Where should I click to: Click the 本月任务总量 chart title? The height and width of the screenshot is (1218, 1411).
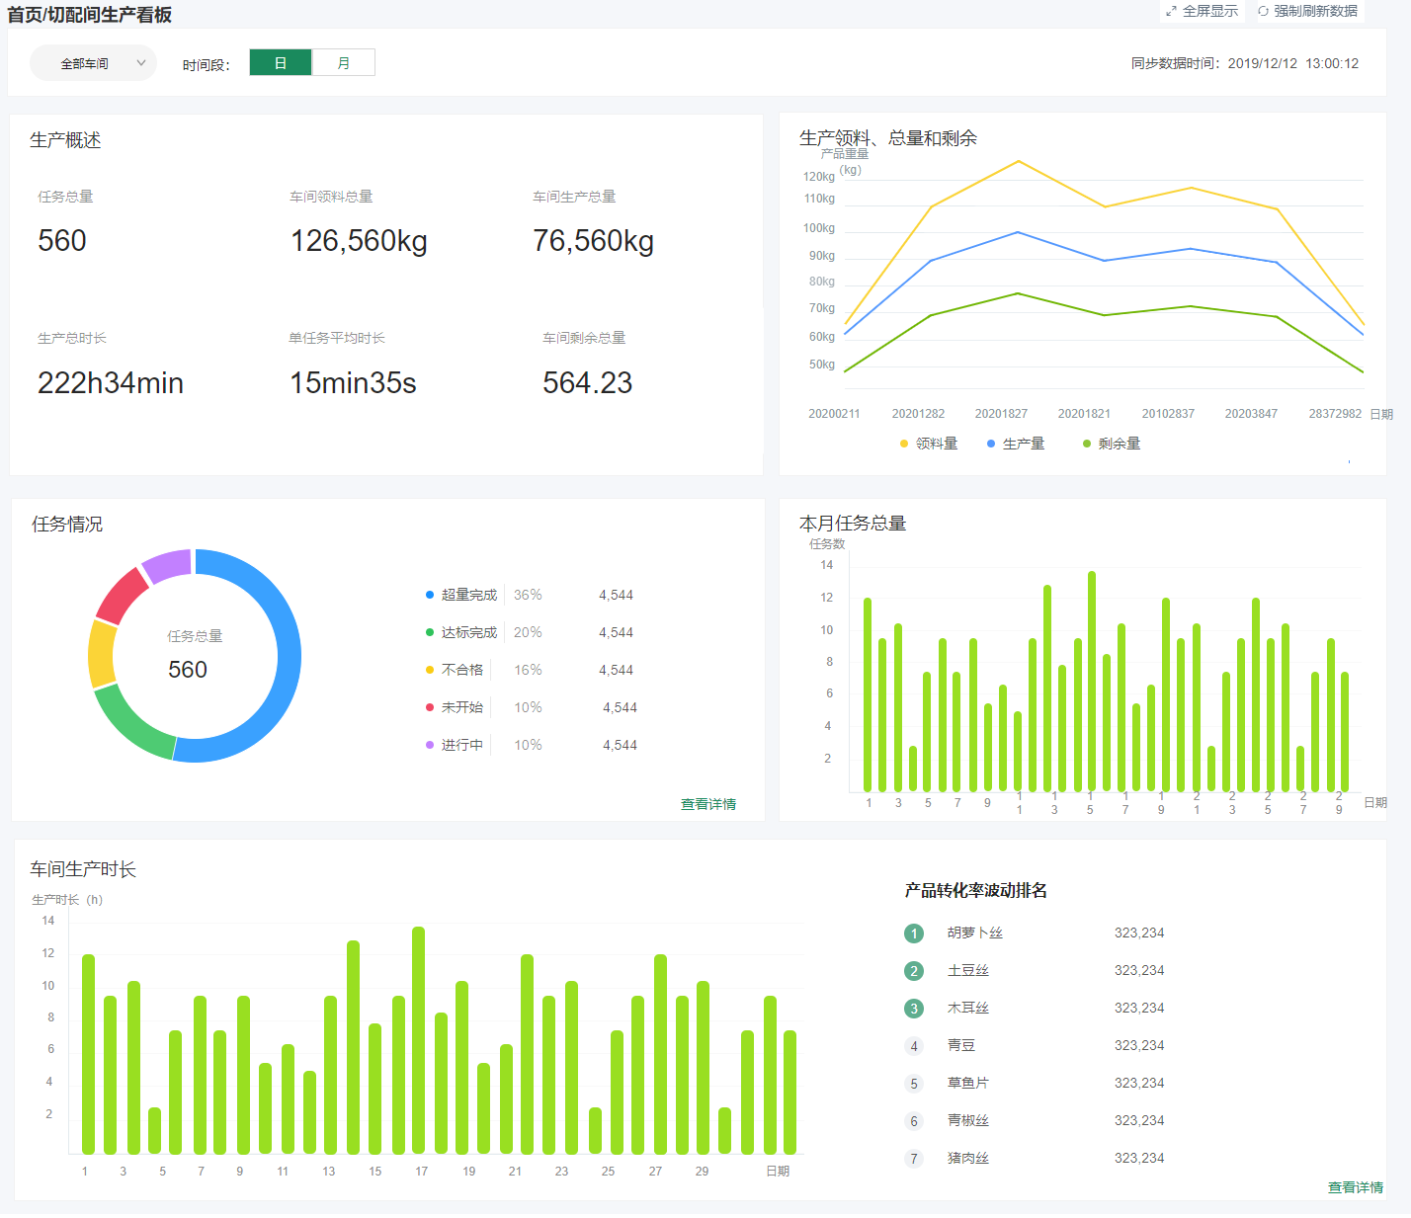[x=853, y=524]
